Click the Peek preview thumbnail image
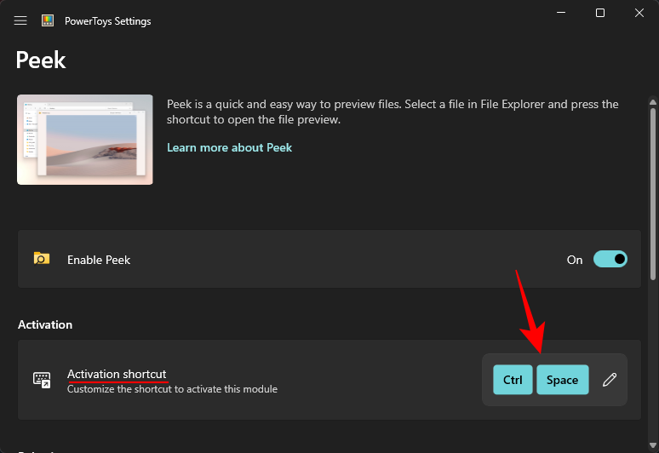 pos(85,140)
